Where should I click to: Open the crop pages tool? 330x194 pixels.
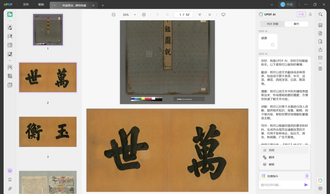tap(10, 76)
